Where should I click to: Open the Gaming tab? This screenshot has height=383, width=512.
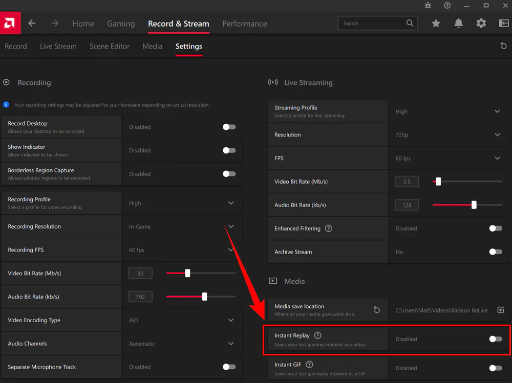(121, 24)
